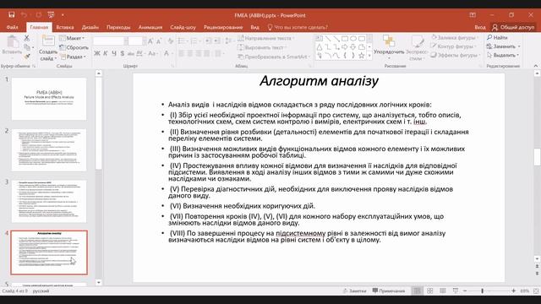541x304 pixels.
Task: Select the triangle shape in shapes gallery
Action: pos(320,47)
